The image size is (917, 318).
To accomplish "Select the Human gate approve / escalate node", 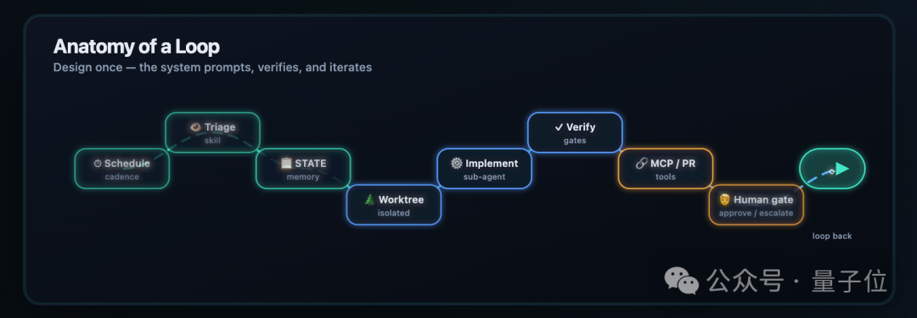I will pos(757,205).
